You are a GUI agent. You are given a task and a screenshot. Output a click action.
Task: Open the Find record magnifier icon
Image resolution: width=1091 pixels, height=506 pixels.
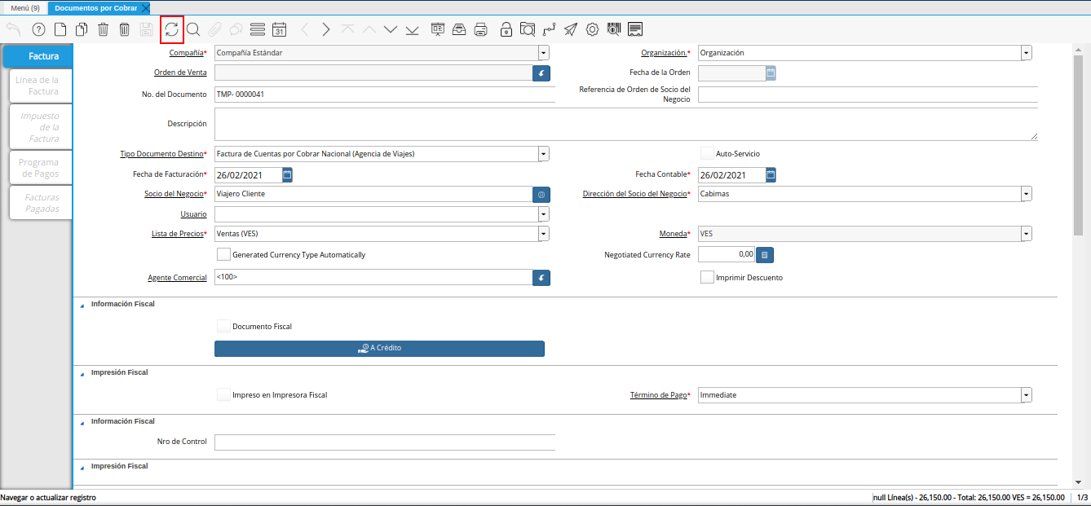point(193,30)
